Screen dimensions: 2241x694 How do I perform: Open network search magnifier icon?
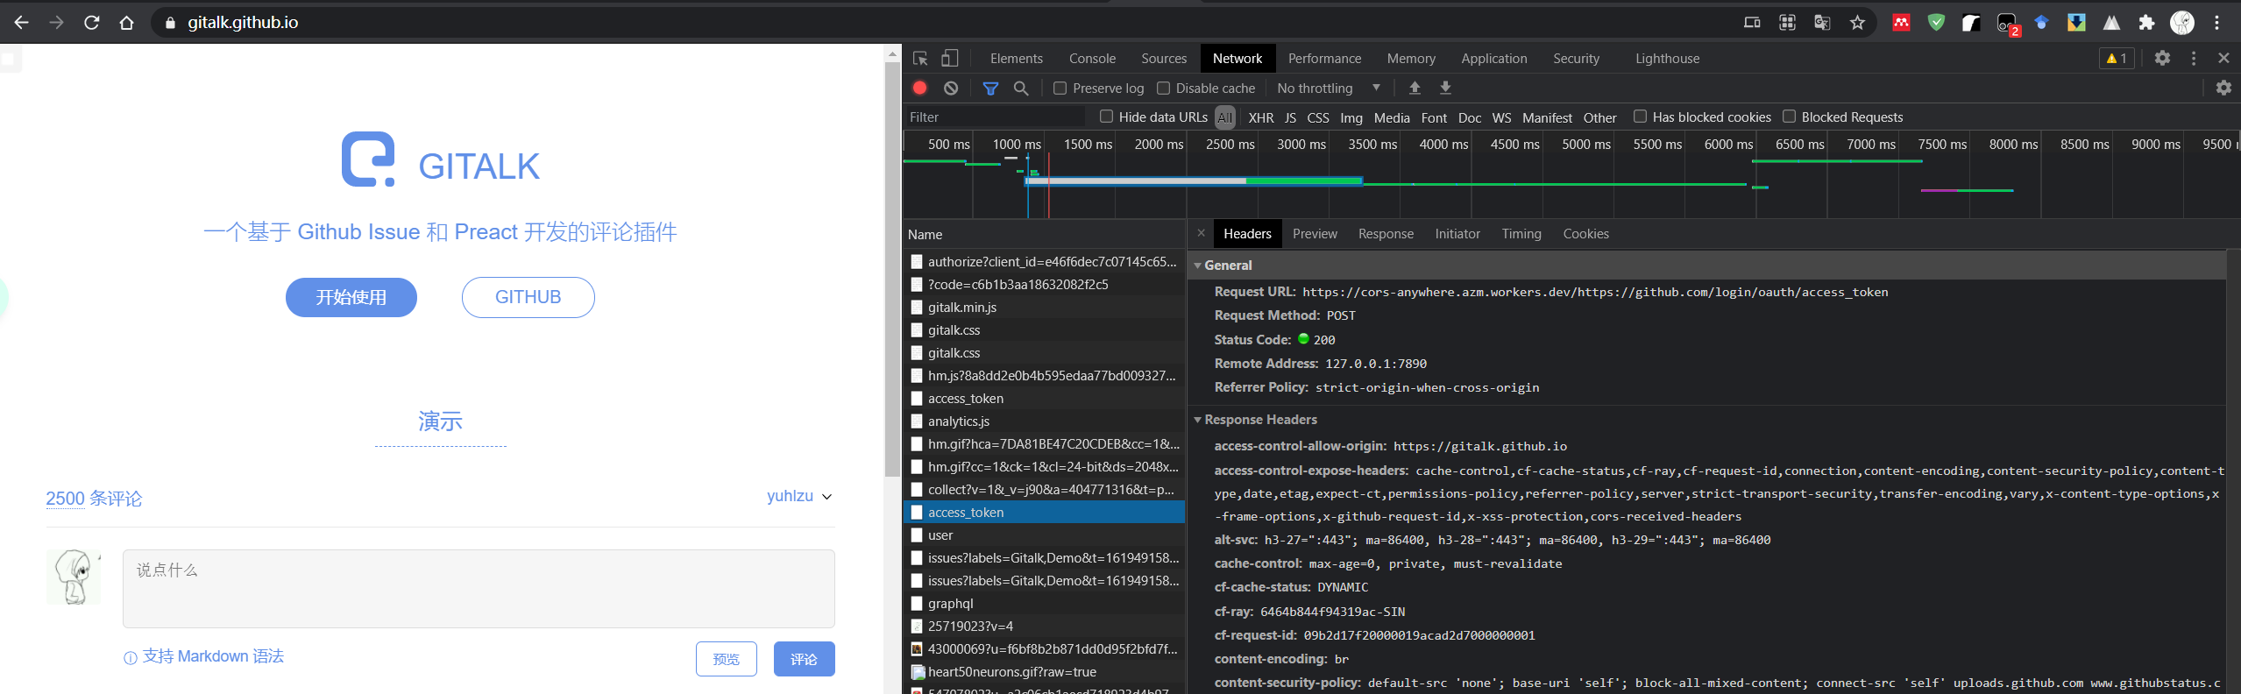pyautogui.click(x=1021, y=88)
